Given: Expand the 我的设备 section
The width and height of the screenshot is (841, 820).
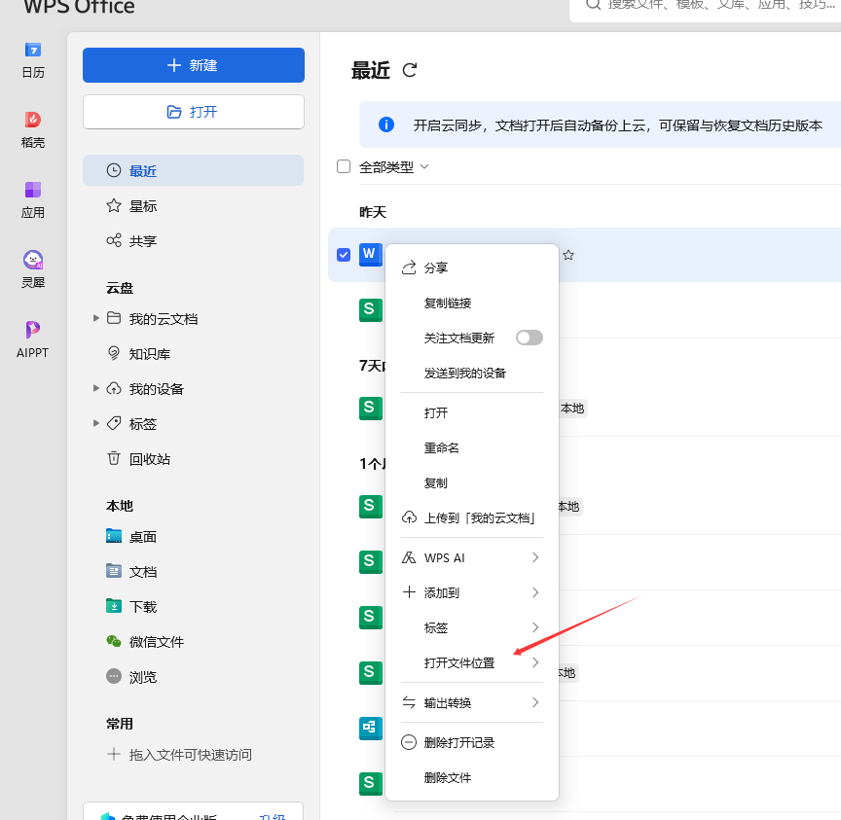Looking at the screenshot, I should tap(95, 388).
